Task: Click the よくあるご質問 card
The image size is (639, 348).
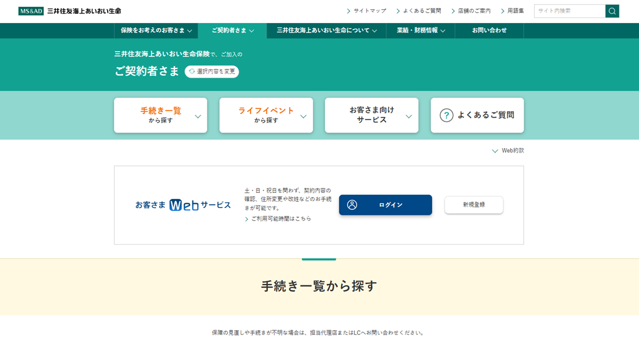Action: tap(477, 115)
